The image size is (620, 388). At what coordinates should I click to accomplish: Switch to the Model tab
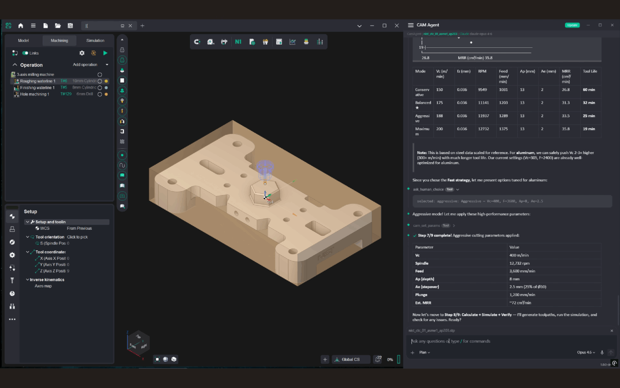tap(23, 40)
